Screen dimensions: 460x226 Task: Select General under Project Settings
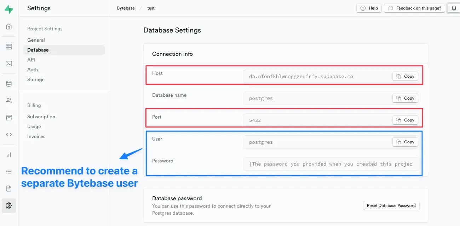pyautogui.click(x=36, y=40)
